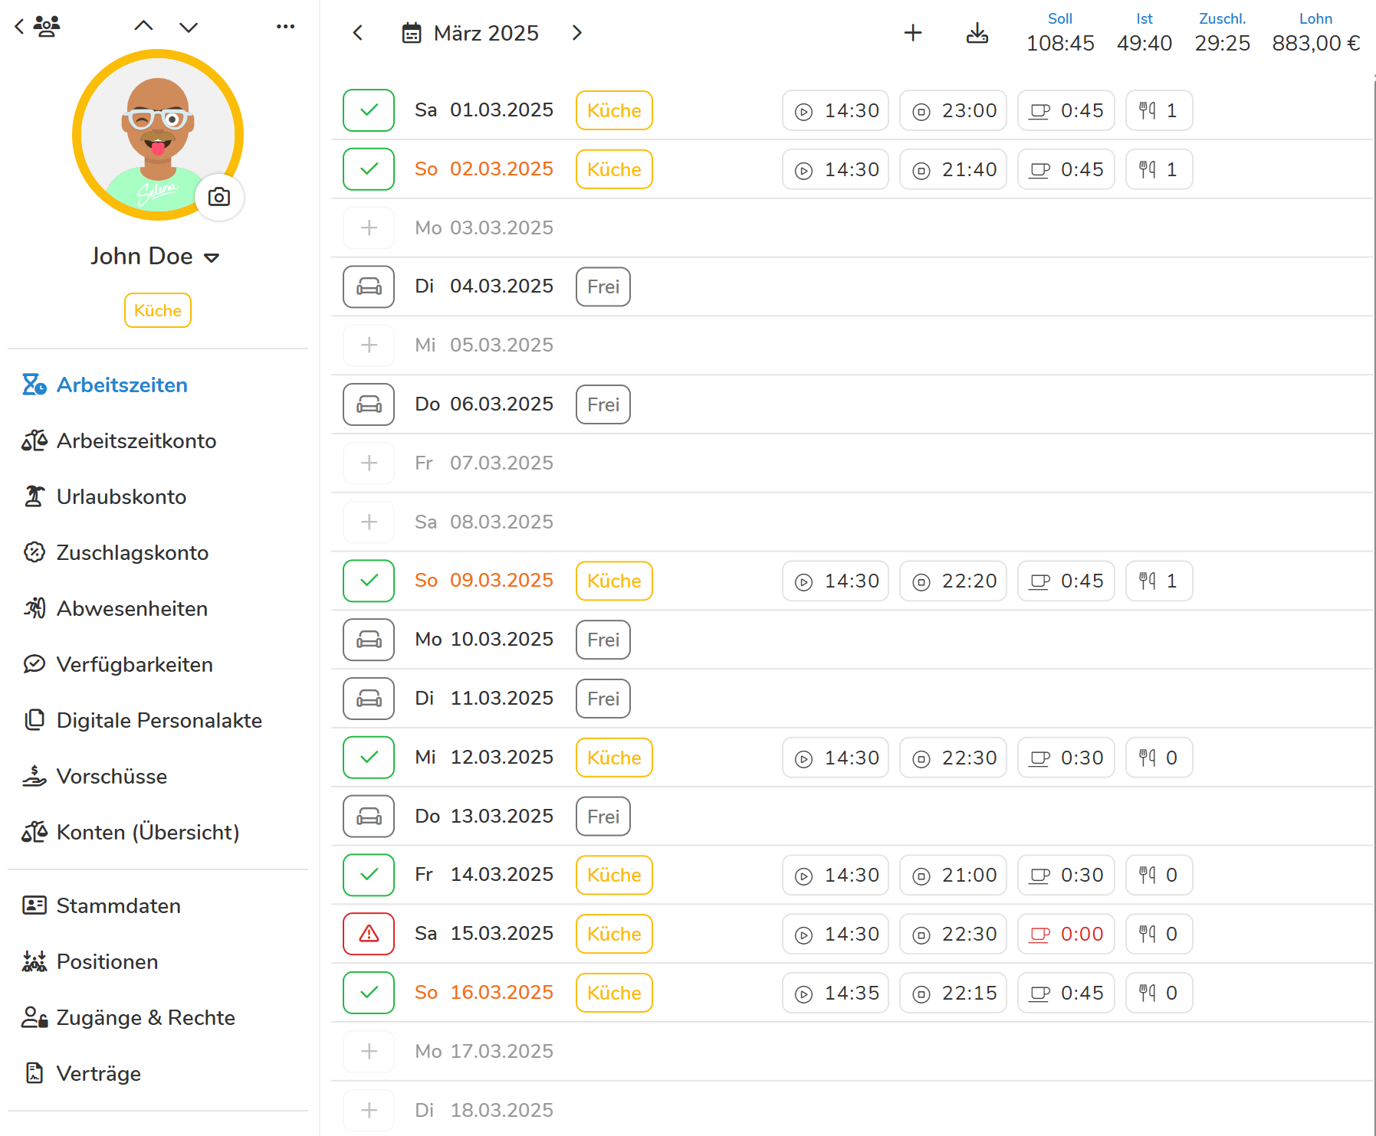Add entry for Sa 08.03.2025 with plus
This screenshot has height=1136, width=1376.
[369, 522]
